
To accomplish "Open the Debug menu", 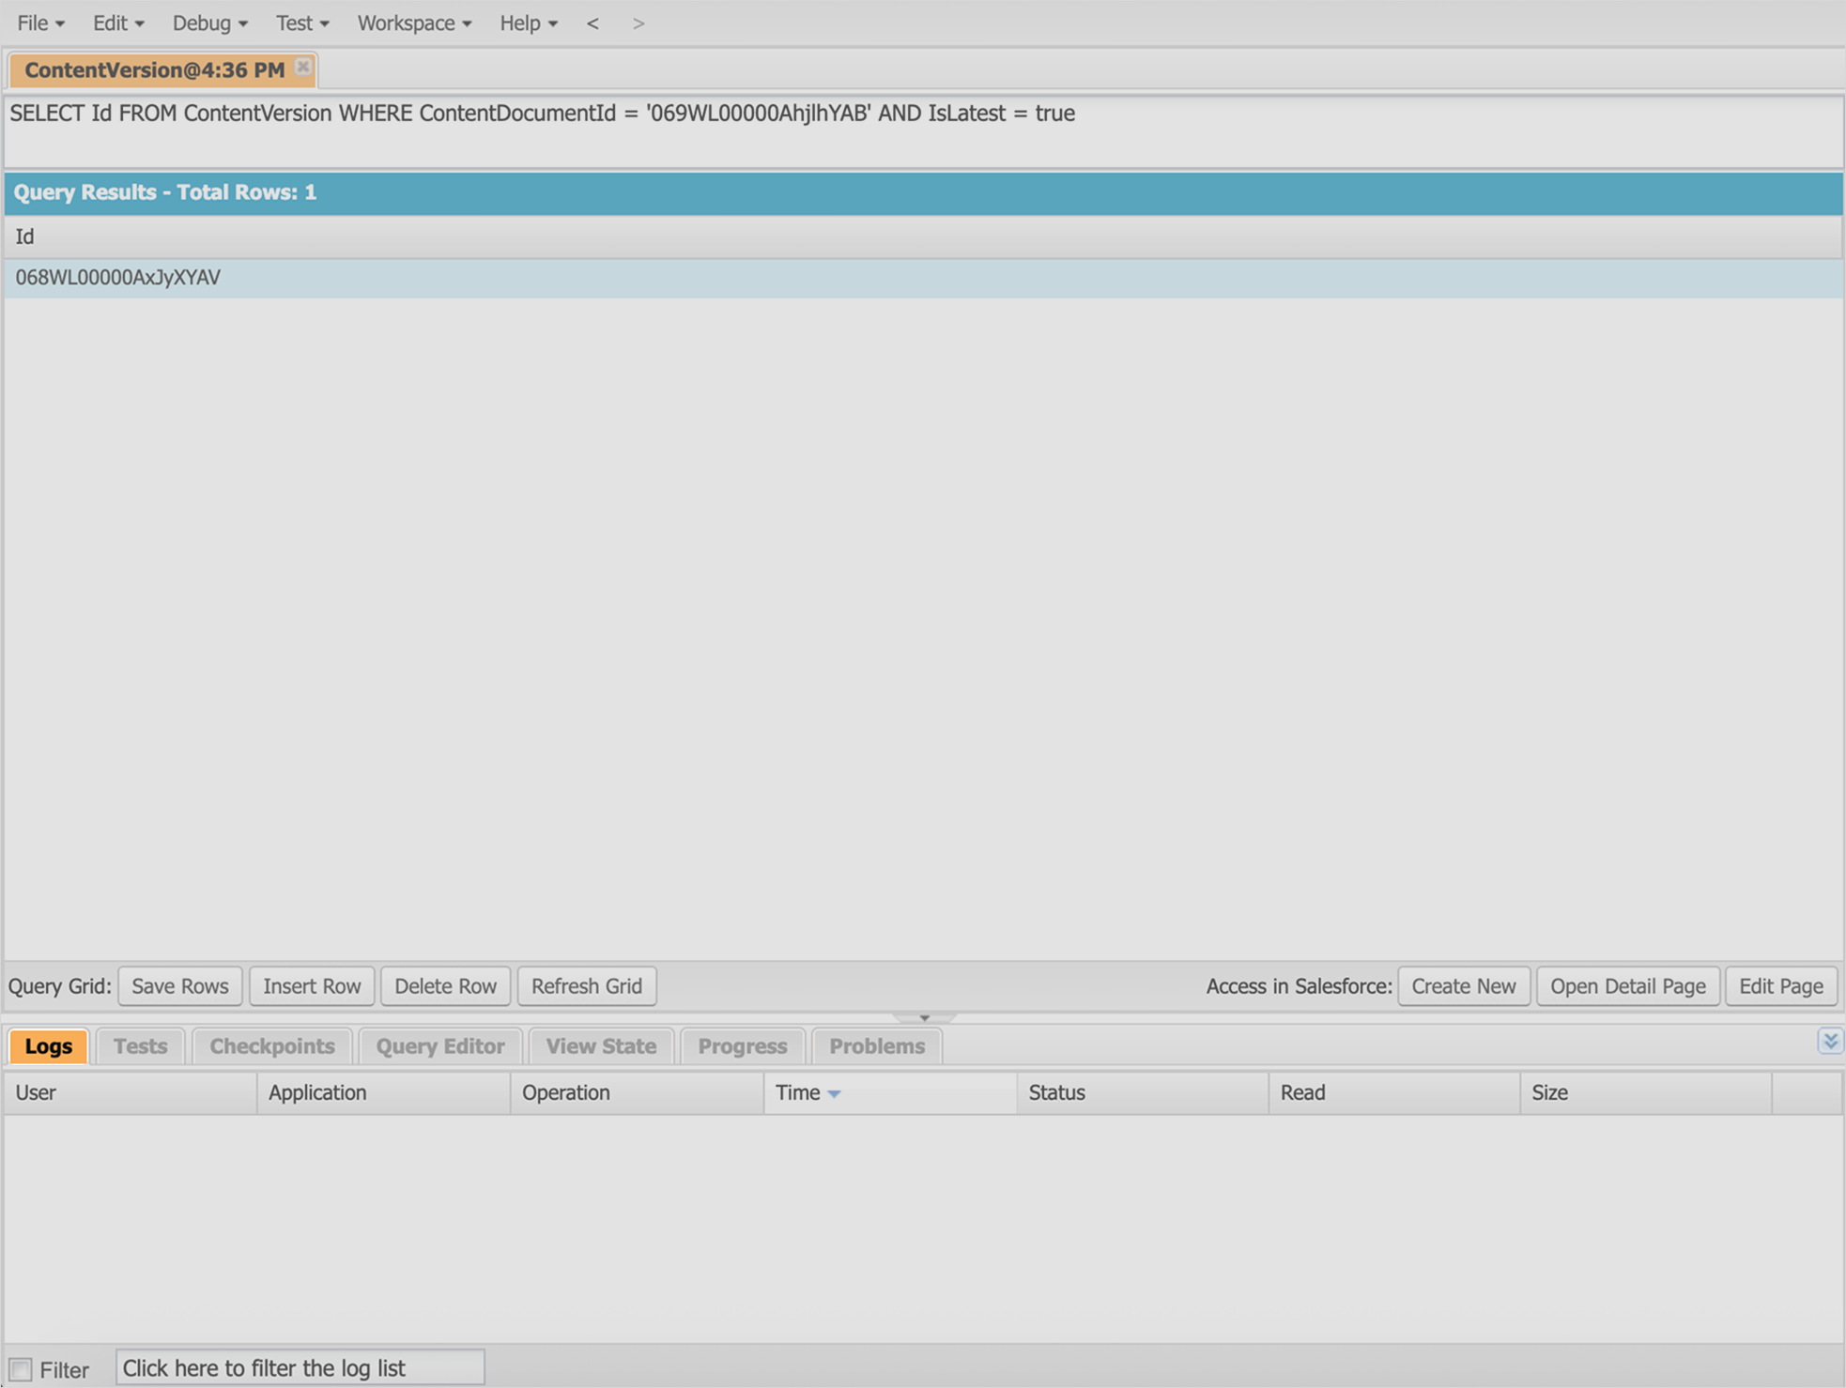I will click(x=209, y=23).
